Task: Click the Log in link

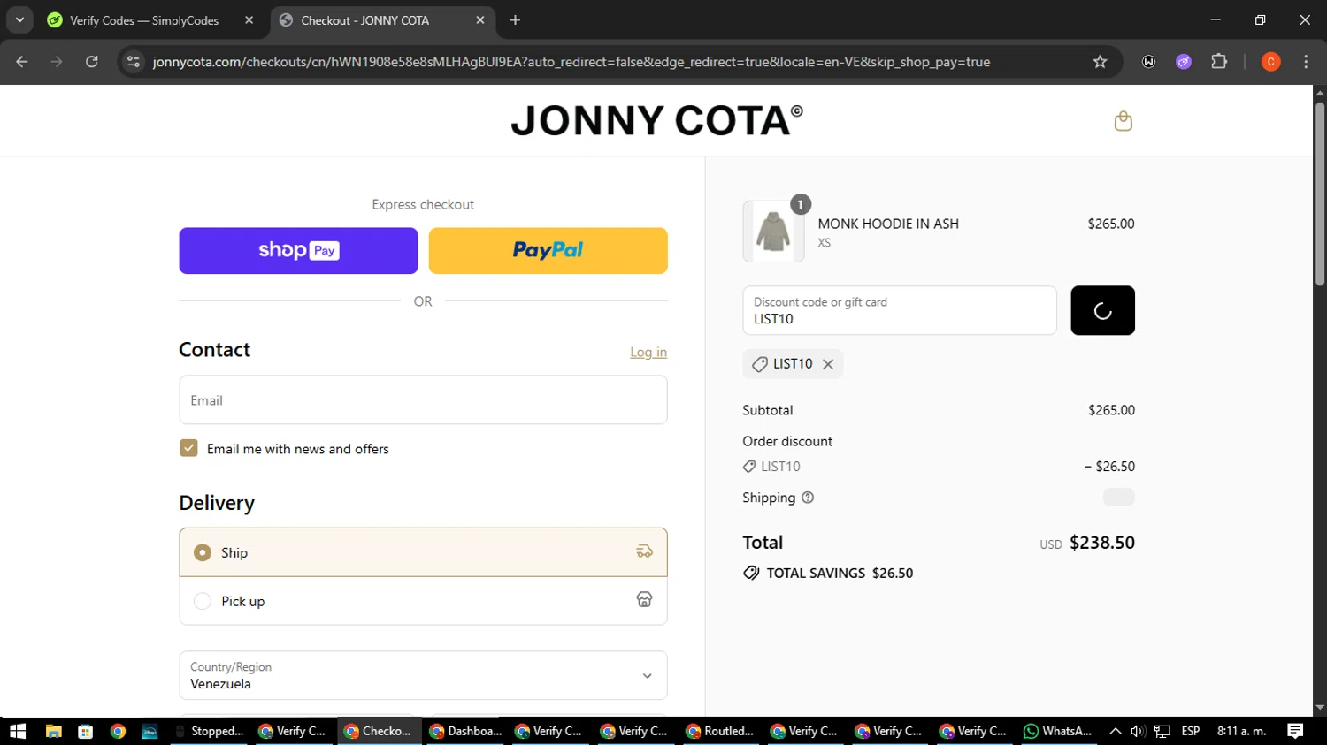Action: [648, 352]
